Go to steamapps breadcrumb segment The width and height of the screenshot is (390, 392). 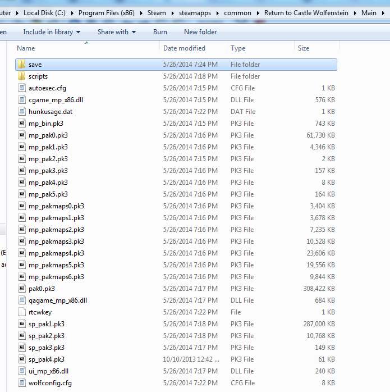pos(195,13)
